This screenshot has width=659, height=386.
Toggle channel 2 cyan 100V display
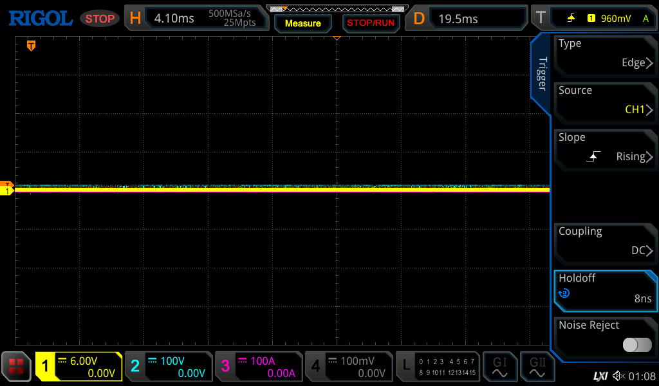coord(168,367)
